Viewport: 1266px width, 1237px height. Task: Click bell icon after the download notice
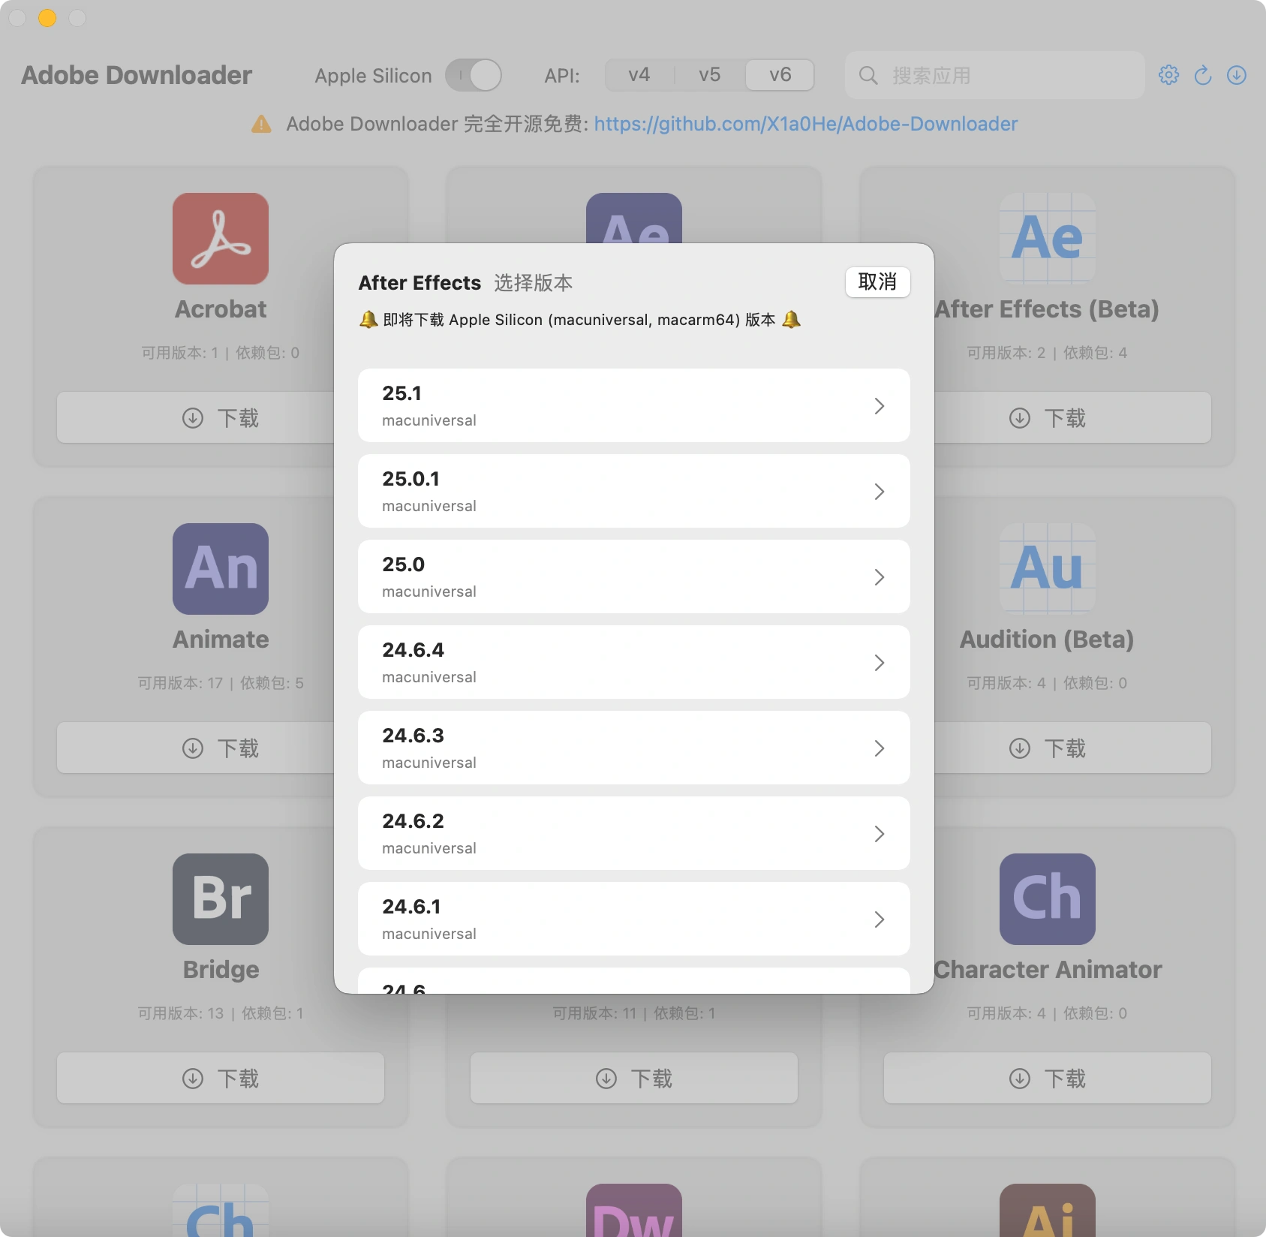pos(792,320)
